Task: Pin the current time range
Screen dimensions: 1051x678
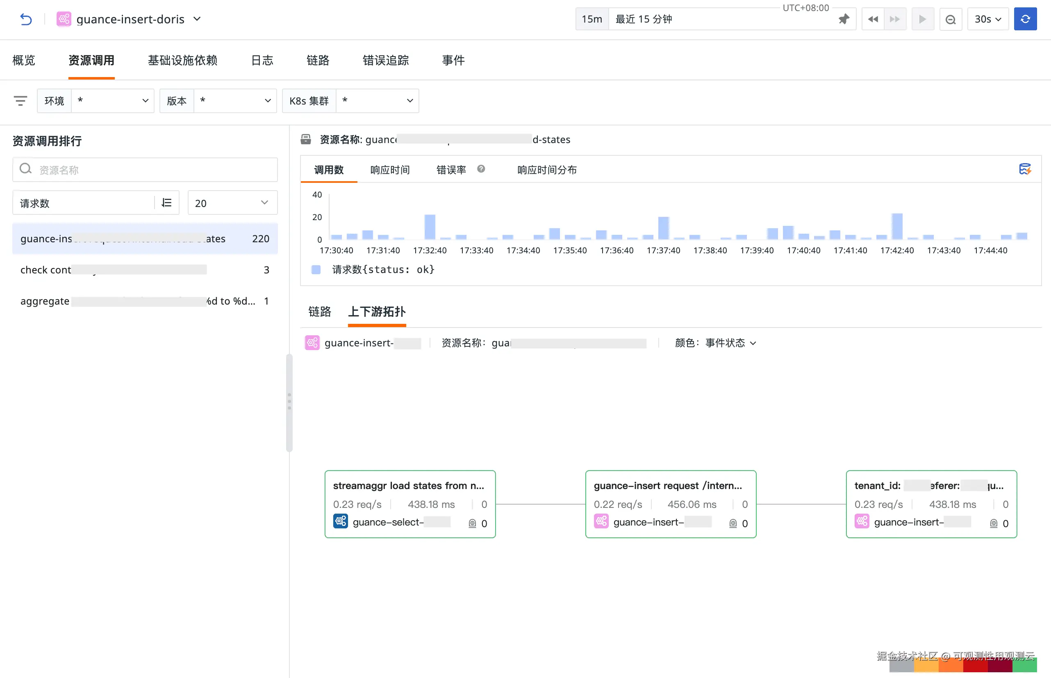Action: [843, 19]
